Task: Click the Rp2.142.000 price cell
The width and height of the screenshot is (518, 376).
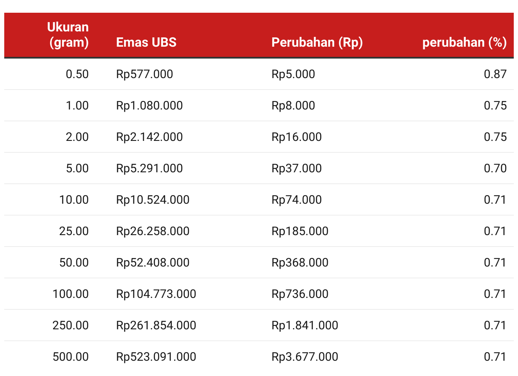Action: 149,137
